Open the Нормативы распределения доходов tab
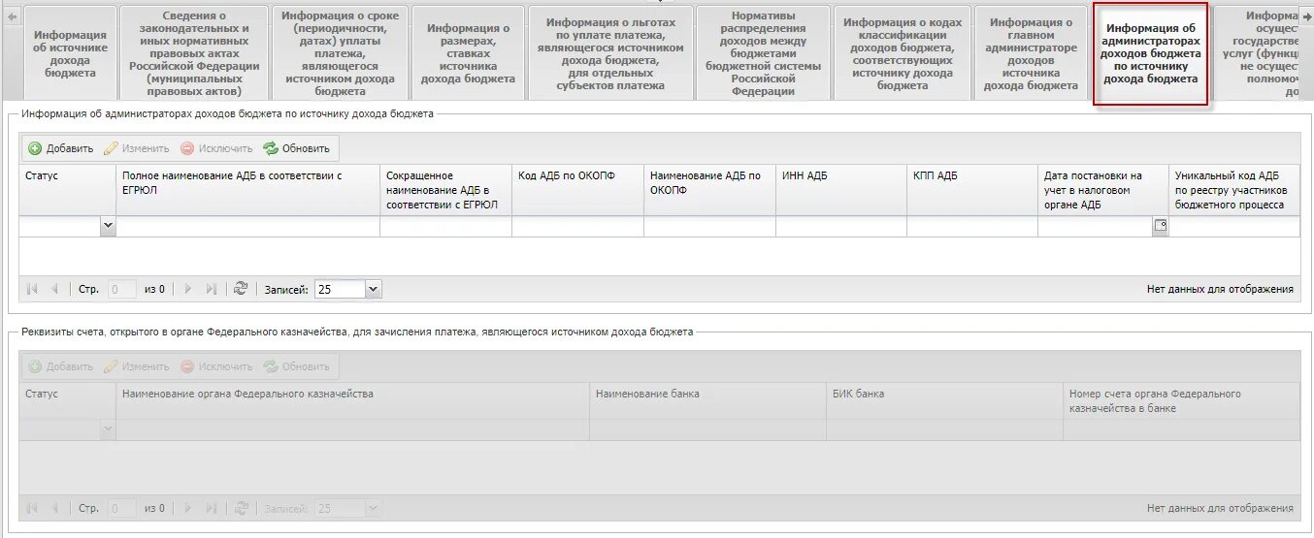1314x538 pixels. tap(763, 53)
